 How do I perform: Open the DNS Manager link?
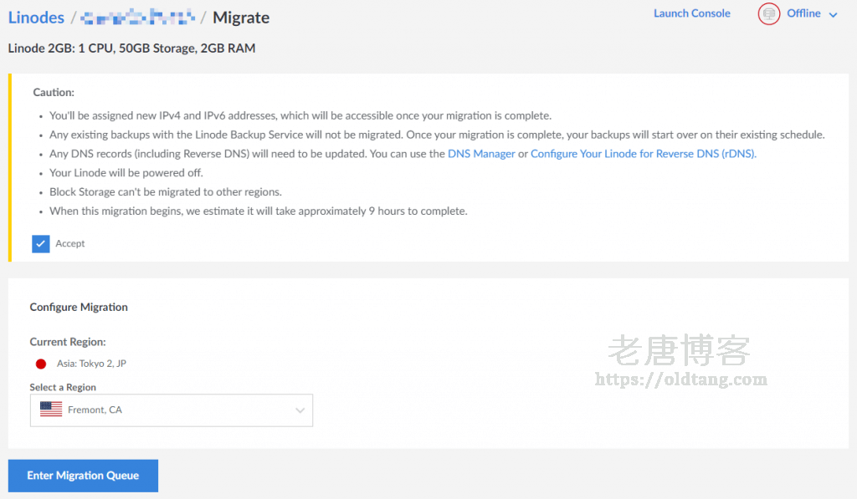point(481,154)
